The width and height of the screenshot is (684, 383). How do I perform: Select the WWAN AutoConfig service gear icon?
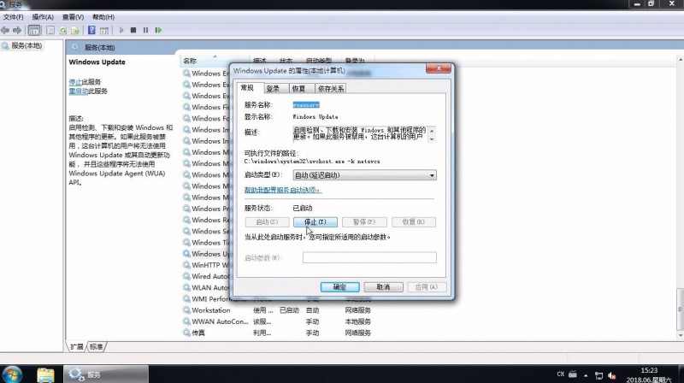click(186, 321)
